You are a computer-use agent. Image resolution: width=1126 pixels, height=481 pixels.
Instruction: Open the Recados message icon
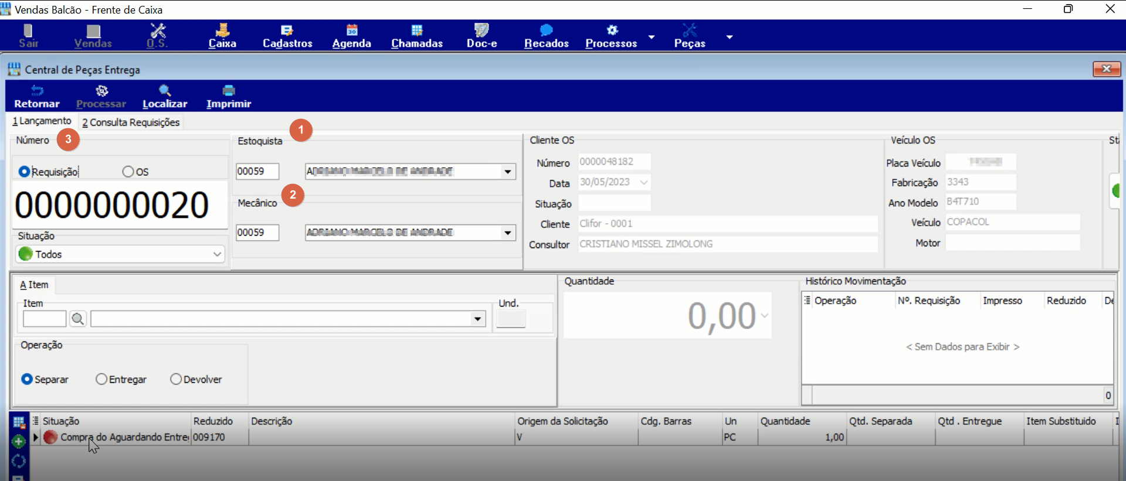pos(547,30)
